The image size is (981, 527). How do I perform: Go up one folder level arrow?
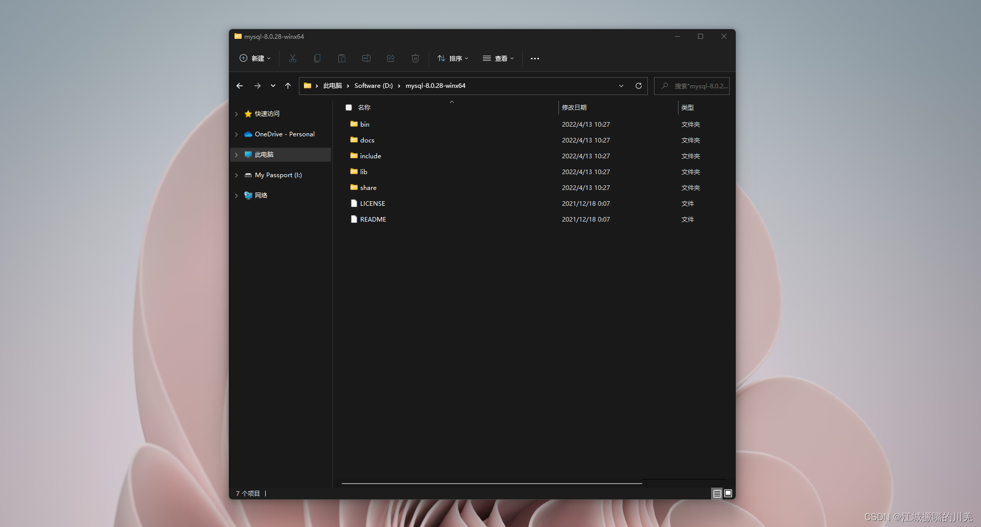click(288, 86)
